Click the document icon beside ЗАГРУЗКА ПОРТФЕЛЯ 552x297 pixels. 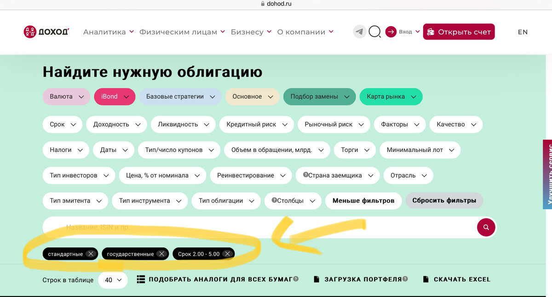(x=316, y=279)
